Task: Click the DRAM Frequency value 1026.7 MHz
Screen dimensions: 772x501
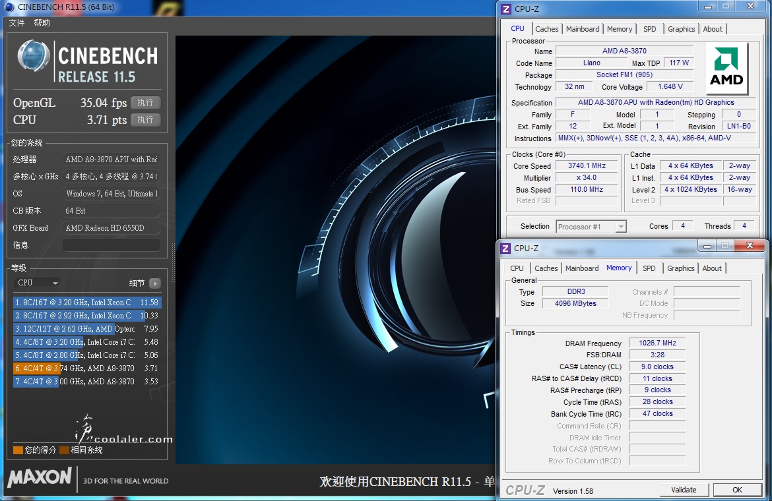Action: coord(657,343)
